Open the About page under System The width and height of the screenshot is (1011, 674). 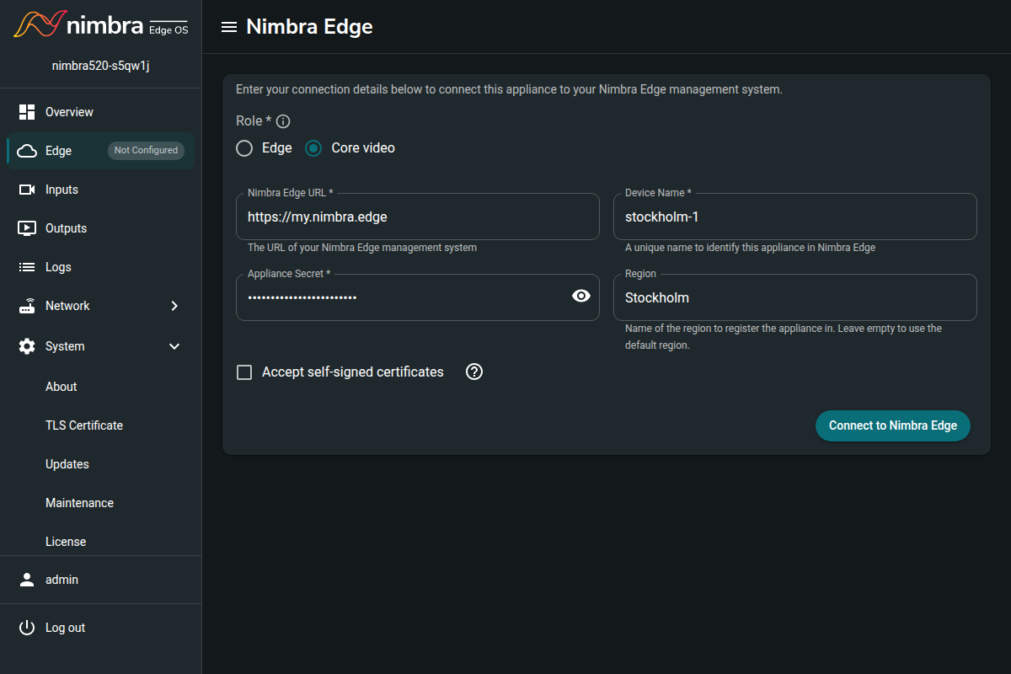[101, 387]
